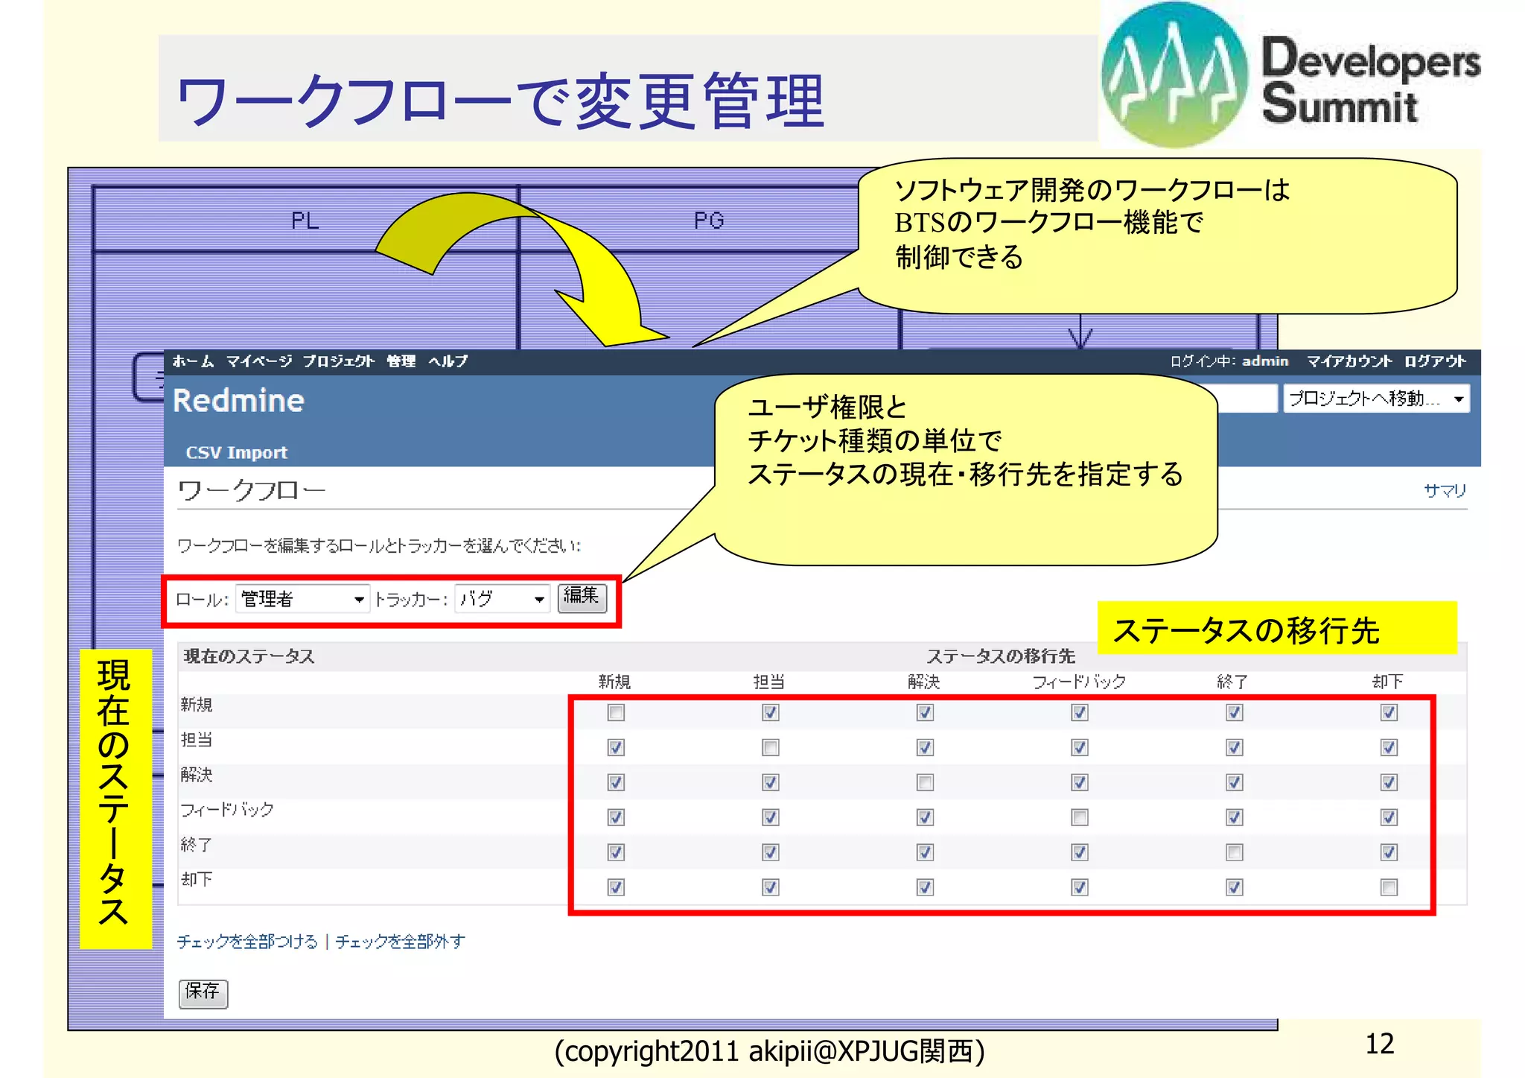Uncheck 新規 row's 却下 checkbox

pos(1389,713)
